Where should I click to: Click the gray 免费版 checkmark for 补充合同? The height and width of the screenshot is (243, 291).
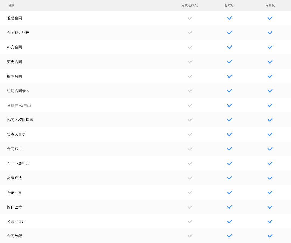click(190, 47)
